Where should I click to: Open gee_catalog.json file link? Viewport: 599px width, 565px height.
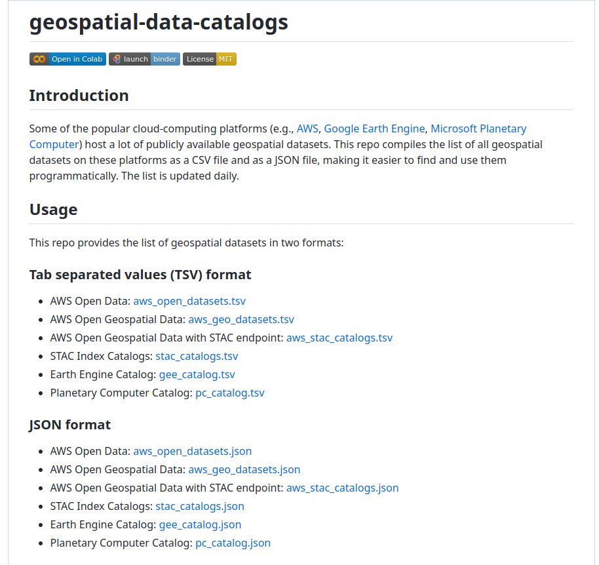[200, 525]
